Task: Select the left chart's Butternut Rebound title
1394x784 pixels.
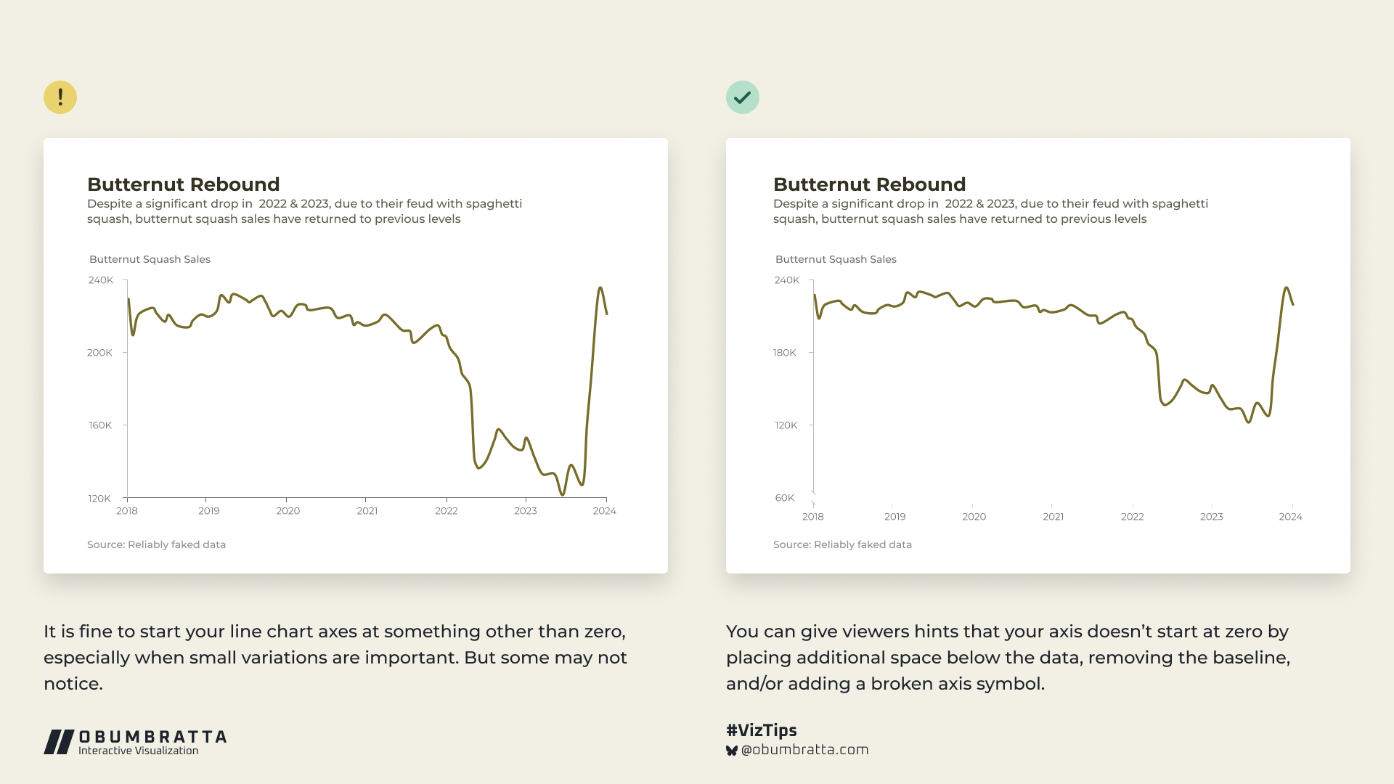Action: point(183,184)
